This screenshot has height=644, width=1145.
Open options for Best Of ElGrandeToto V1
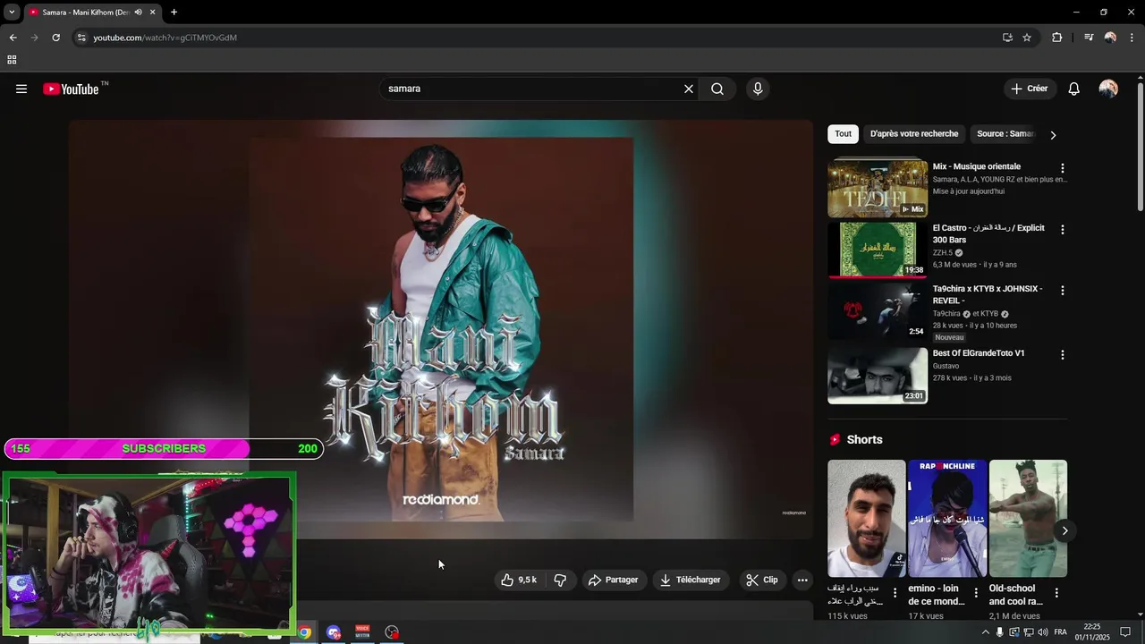1063,355
